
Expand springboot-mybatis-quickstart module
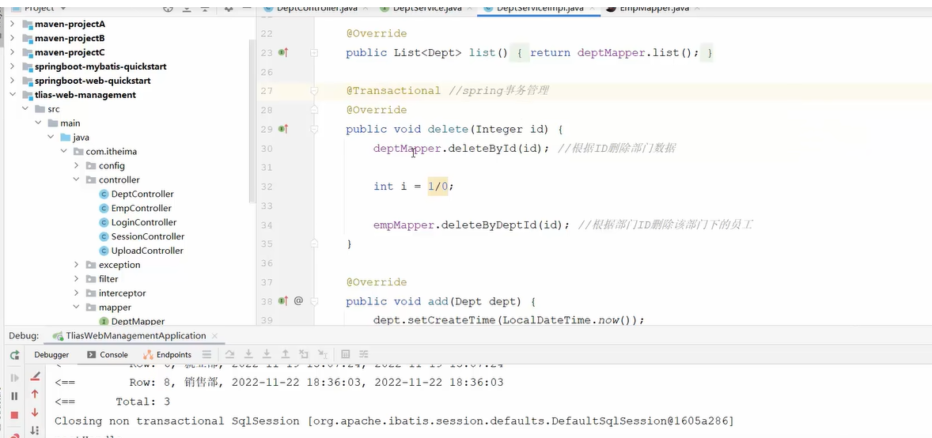(x=13, y=66)
